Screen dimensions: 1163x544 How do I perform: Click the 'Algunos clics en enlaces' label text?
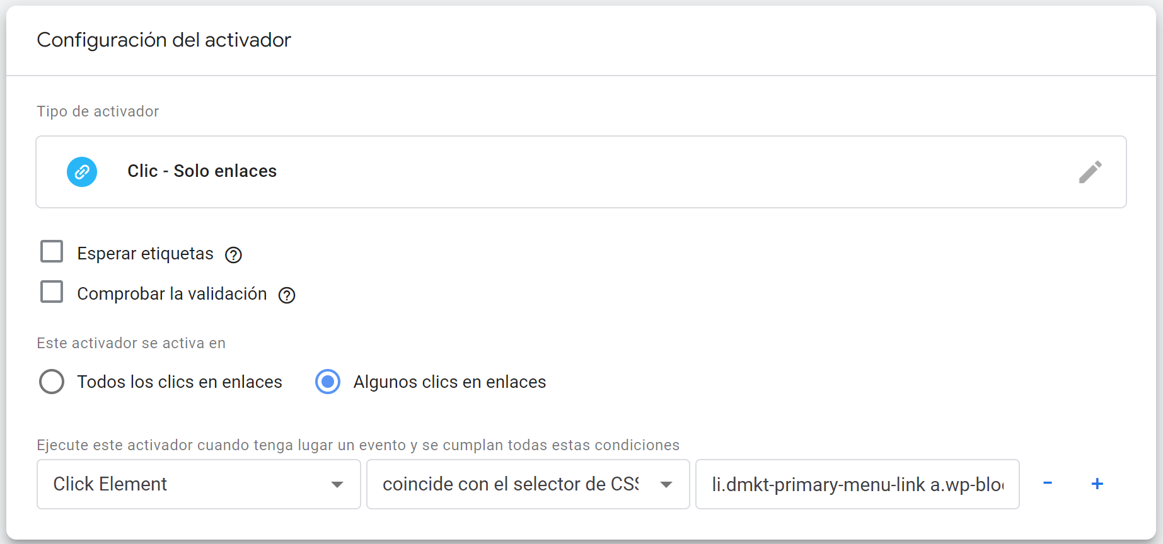[x=449, y=382]
